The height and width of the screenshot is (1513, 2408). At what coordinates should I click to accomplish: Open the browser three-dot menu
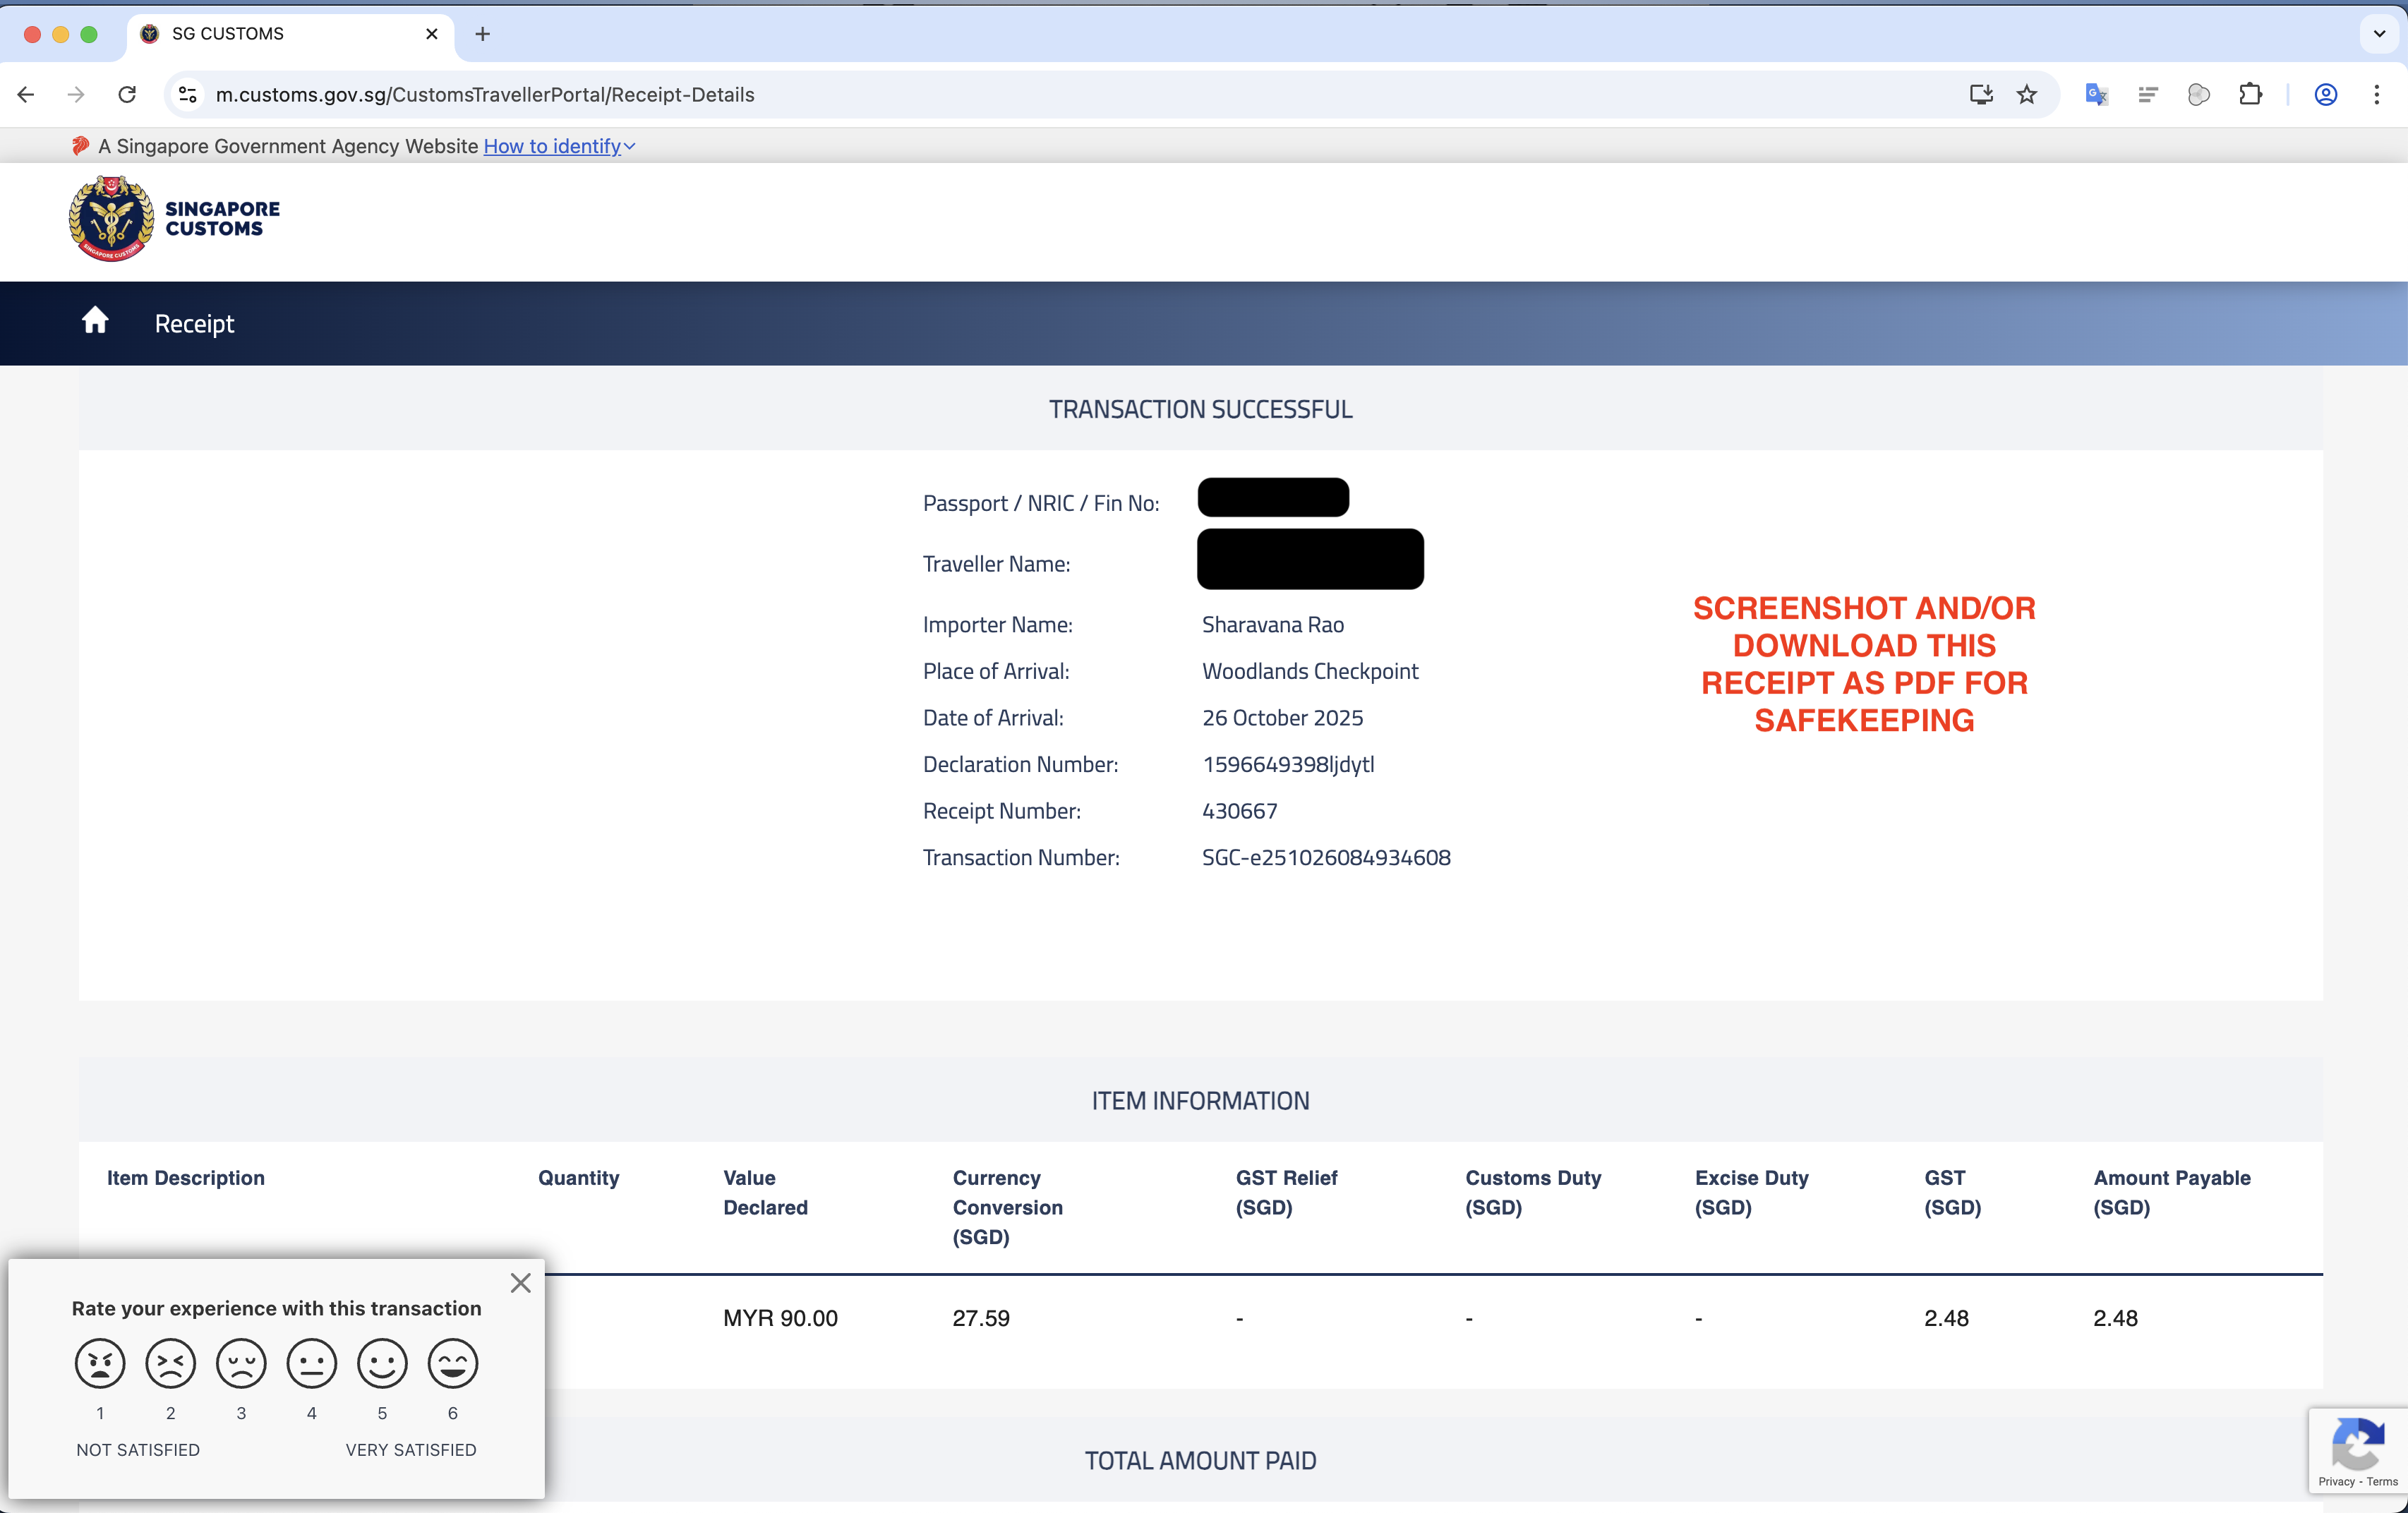pyautogui.click(x=2378, y=94)
